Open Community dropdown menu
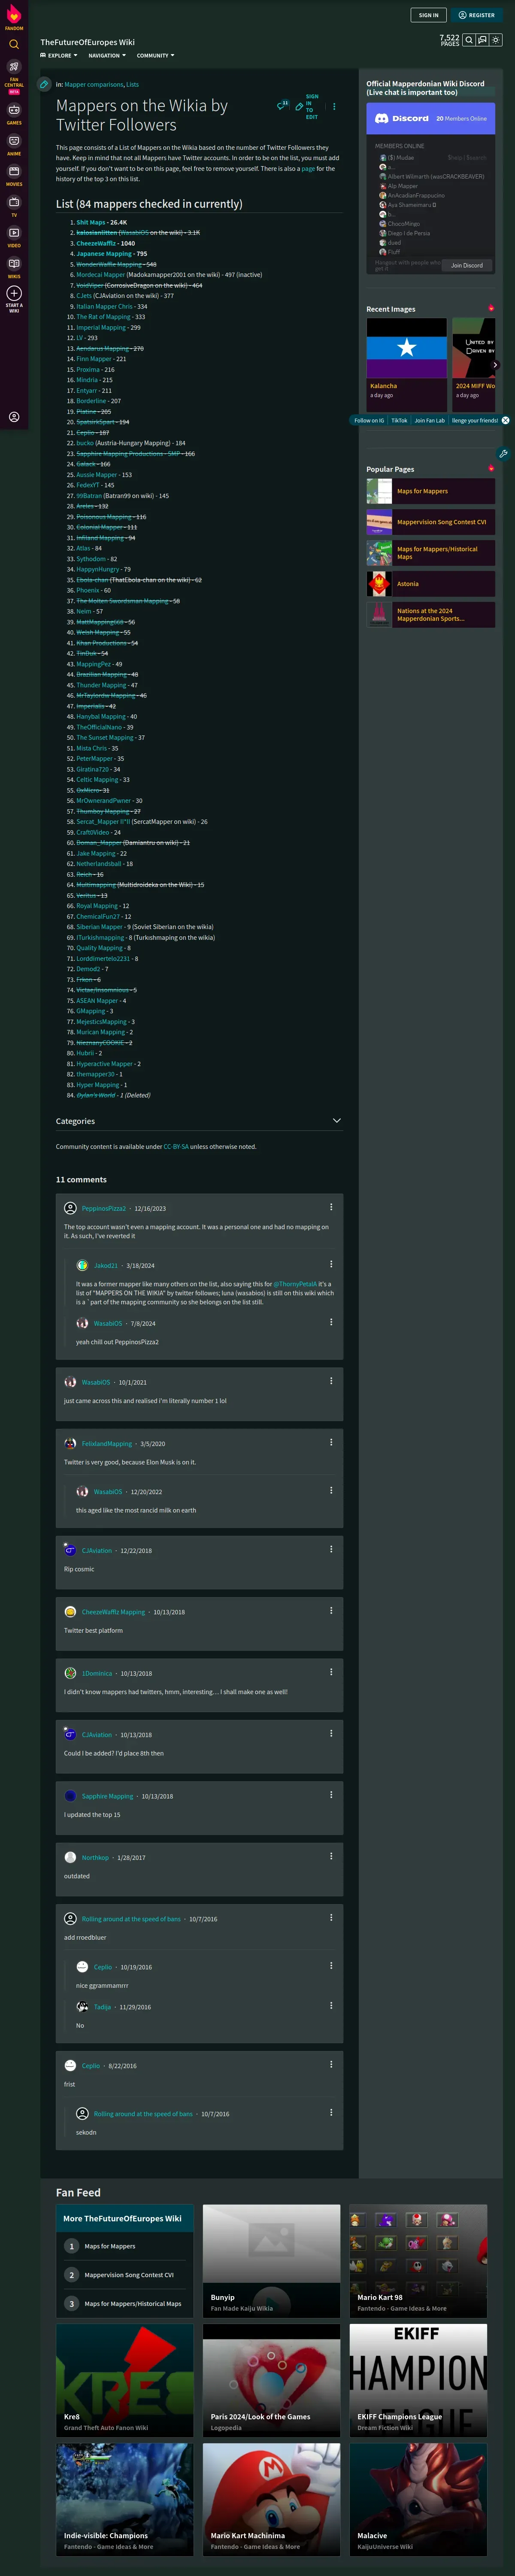Viewport: 515px width, 2576px height. (155, 55)
